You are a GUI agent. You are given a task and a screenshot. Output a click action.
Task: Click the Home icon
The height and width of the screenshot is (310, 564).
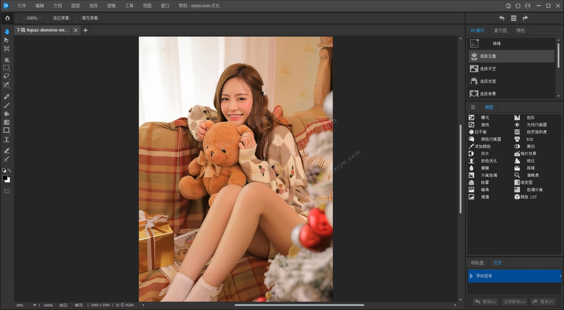(x=7, y=18)
